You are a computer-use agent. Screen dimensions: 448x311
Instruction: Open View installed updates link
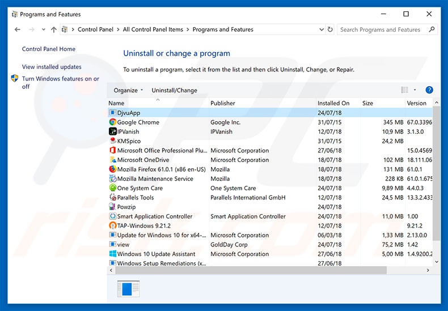pos(52,67)
